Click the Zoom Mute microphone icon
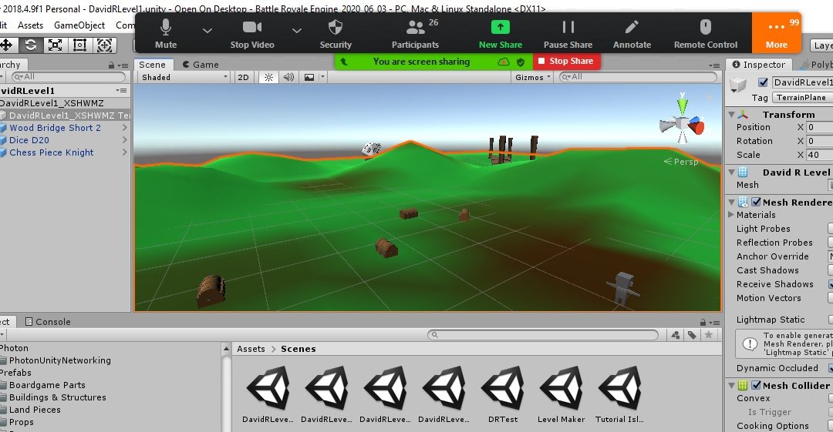 point(166,27)
